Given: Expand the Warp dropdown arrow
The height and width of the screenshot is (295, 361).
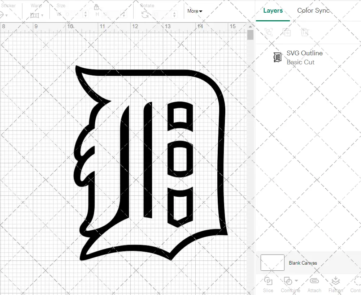Looking at the screenshot, I should (x=43, y=16).
